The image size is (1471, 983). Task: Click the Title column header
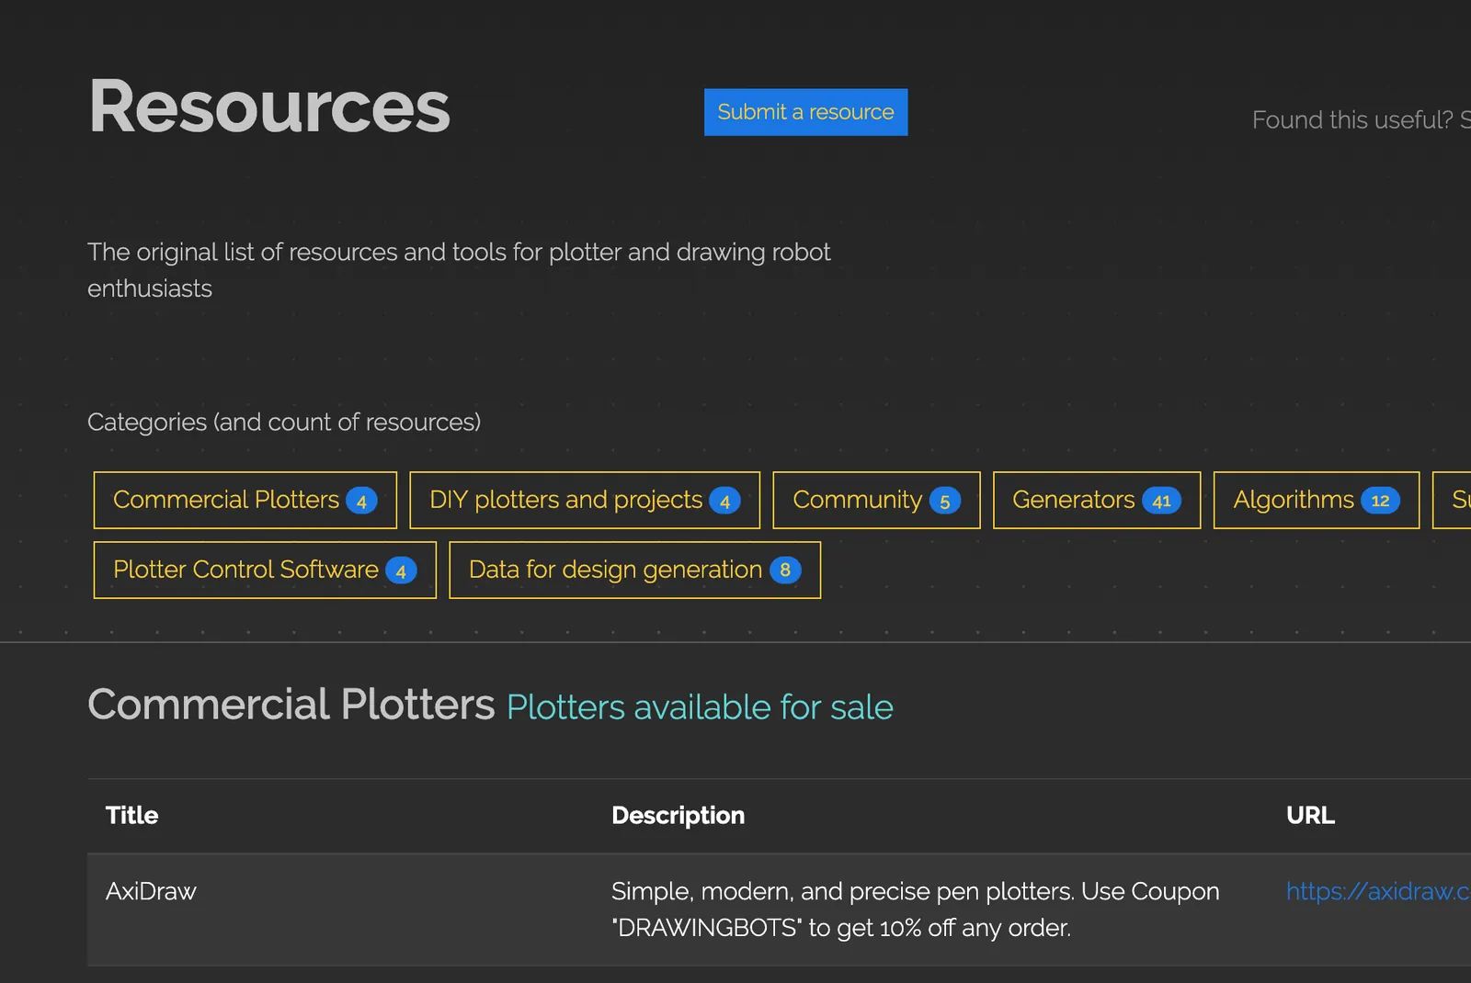[131, 816]
